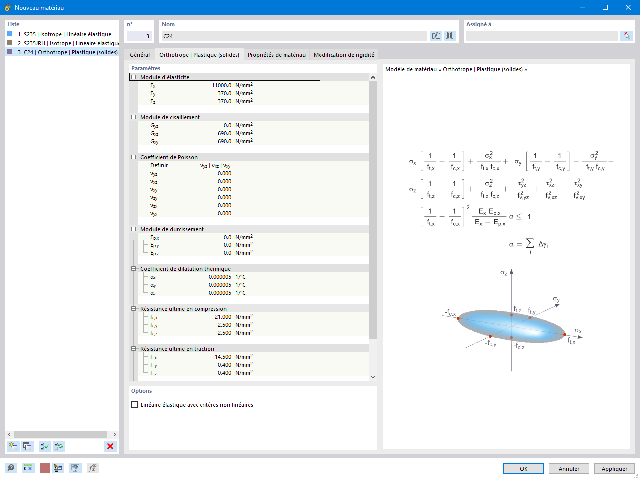Open the Modification de rigidité tab
Screen dimensions: 640x479
pos(344,55)
